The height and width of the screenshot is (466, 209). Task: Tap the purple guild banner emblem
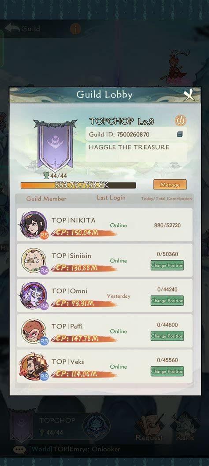coord(55,145)
